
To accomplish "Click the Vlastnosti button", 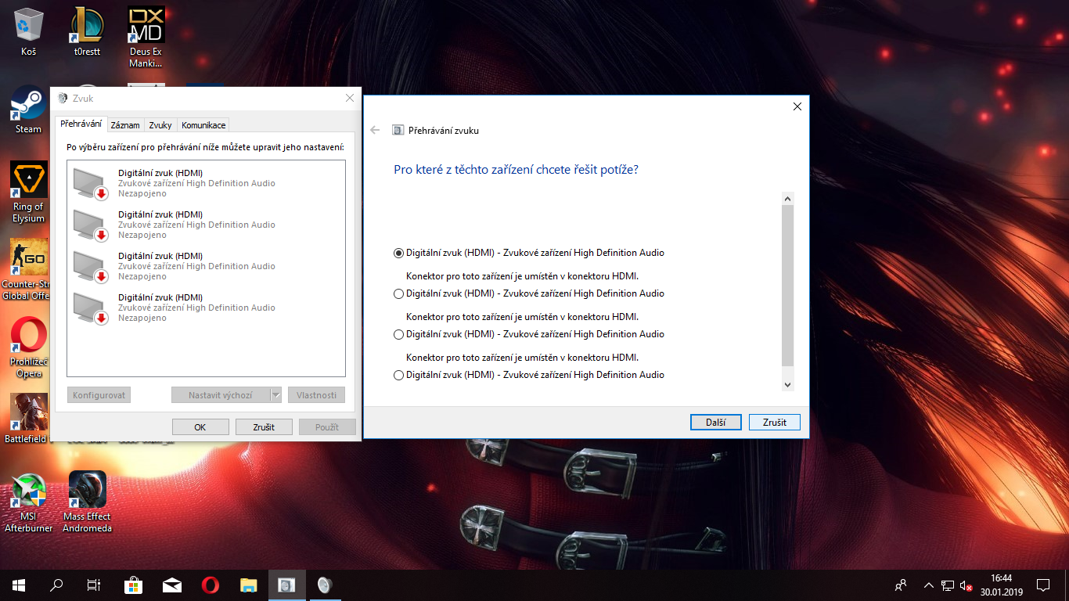I will coord(317,395).
